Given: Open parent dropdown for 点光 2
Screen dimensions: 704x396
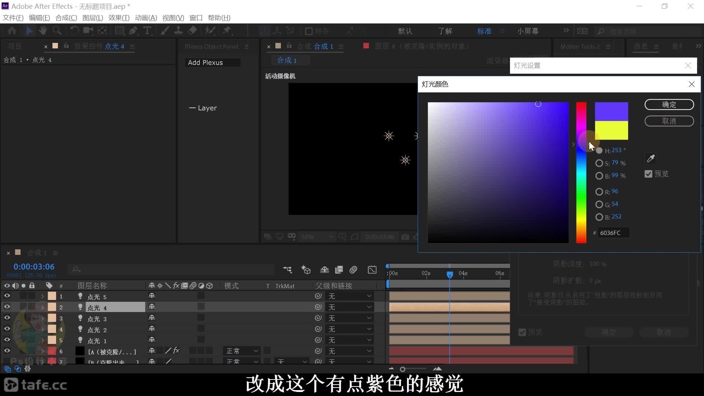Looking at the screenshot, I should tap(350, 329).
